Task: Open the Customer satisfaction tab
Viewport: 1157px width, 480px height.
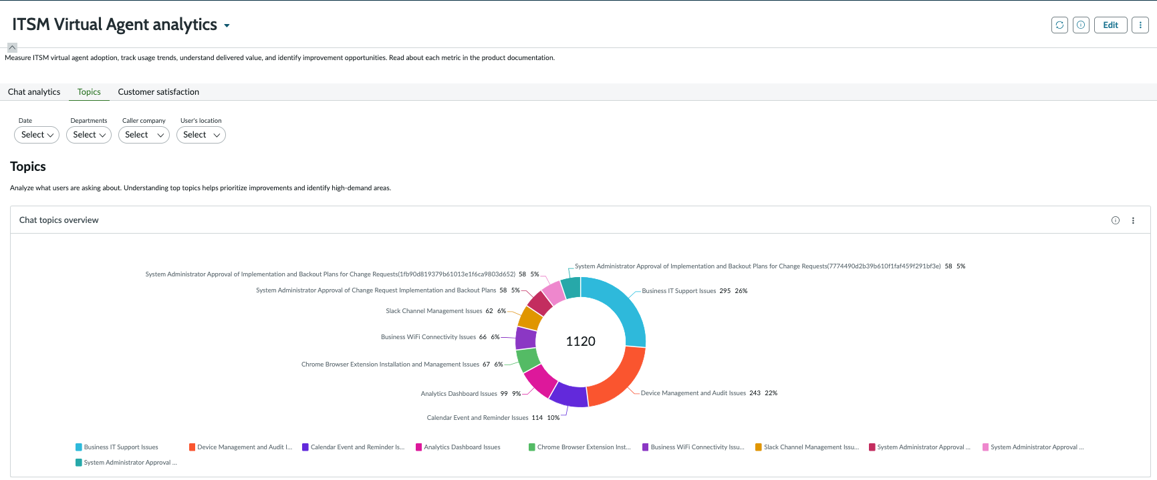Action: click(158, 92)
